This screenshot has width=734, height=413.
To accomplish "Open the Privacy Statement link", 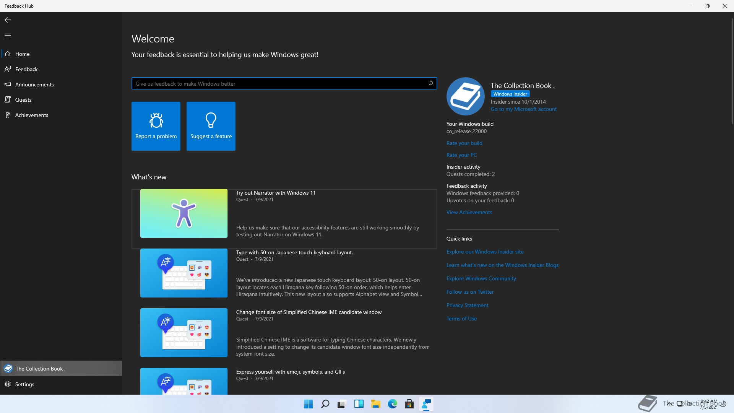I will click(x=467, y=305).
